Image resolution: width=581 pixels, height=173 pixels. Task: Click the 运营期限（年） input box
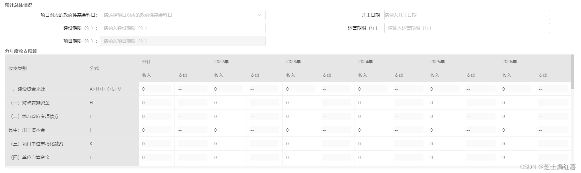466,28
